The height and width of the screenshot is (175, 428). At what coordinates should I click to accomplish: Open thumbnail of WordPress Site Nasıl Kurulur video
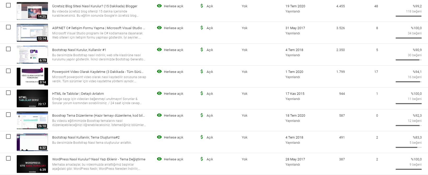(32, 164)
